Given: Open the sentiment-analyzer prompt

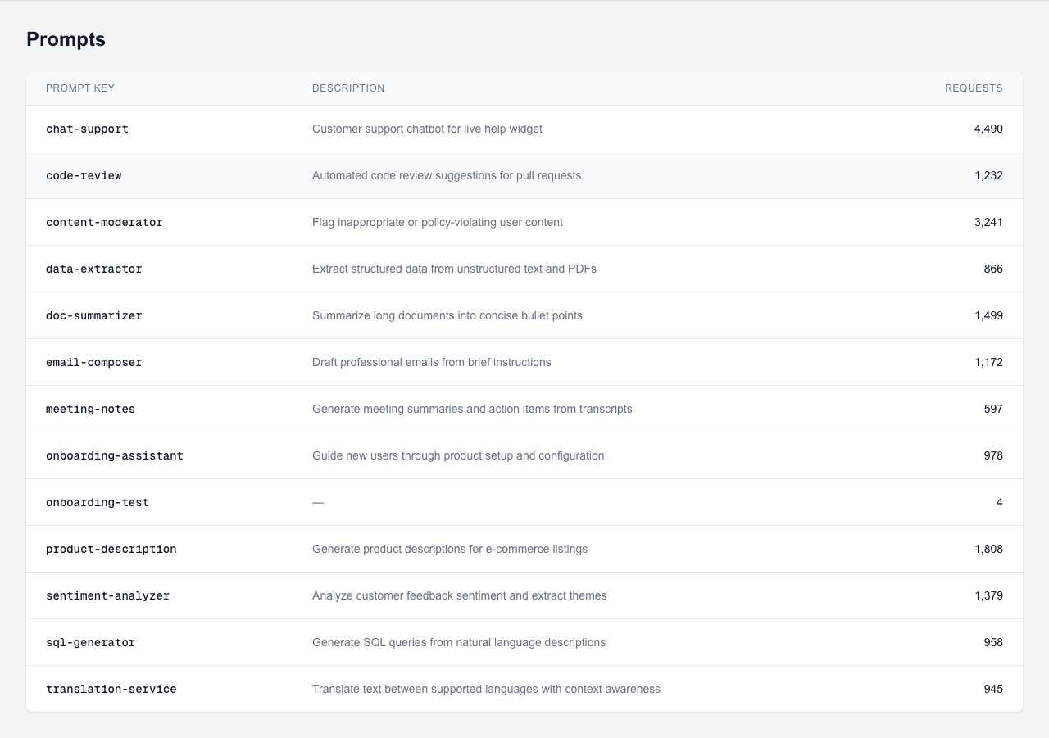Looking at the screenshot, I should coord(107,595).
